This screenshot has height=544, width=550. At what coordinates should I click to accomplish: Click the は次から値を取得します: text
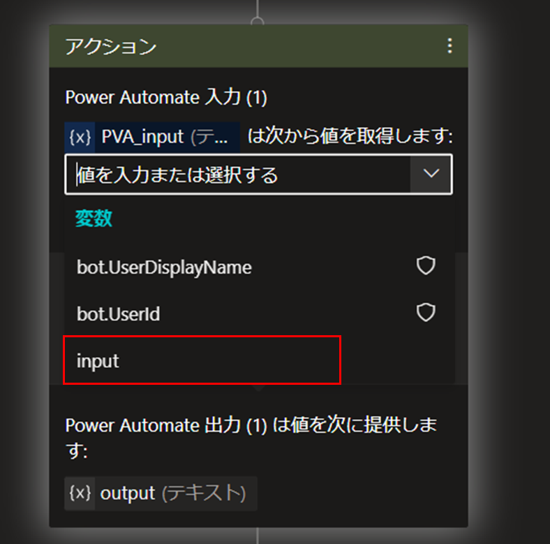350,136
